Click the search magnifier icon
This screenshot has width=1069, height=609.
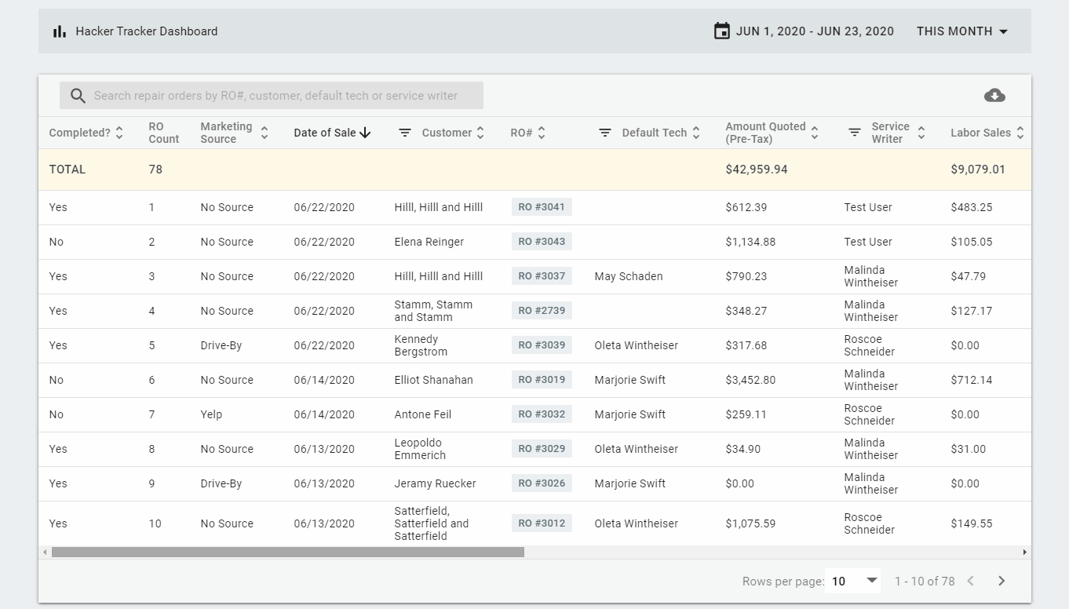(x=78, y=96)
